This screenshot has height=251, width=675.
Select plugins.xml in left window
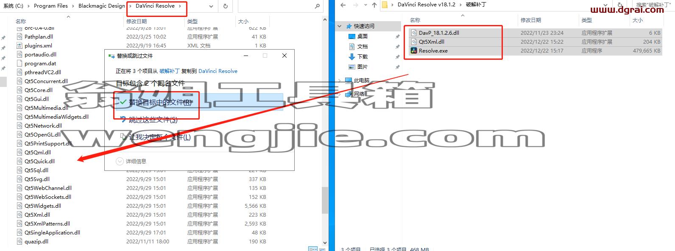38,45
